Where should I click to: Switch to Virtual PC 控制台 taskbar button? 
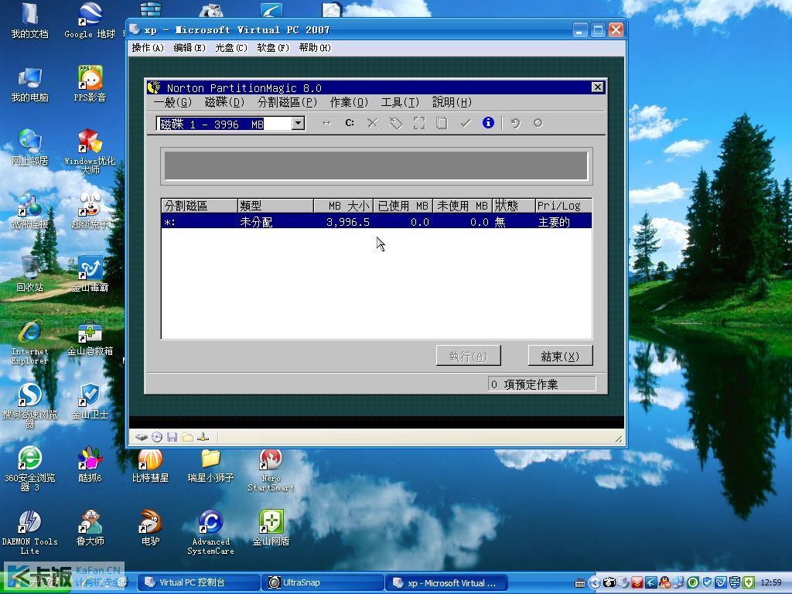199,582
